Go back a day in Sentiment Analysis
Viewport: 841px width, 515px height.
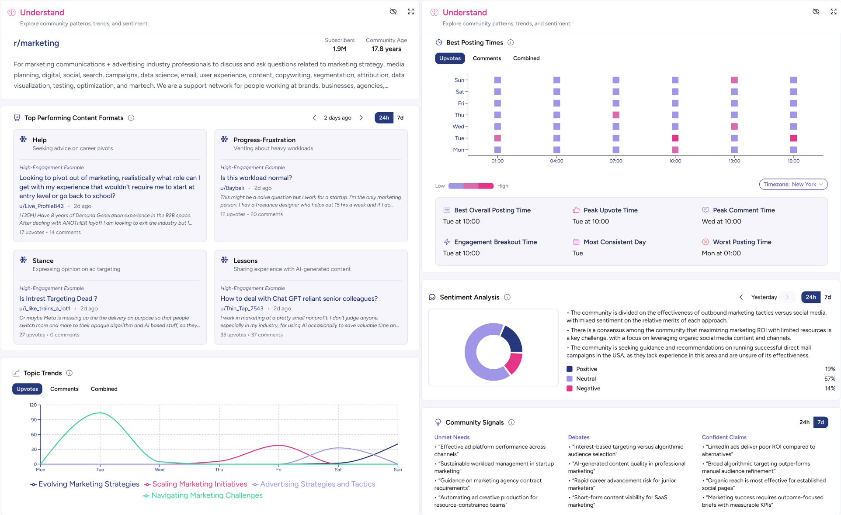tap(741, 297)
